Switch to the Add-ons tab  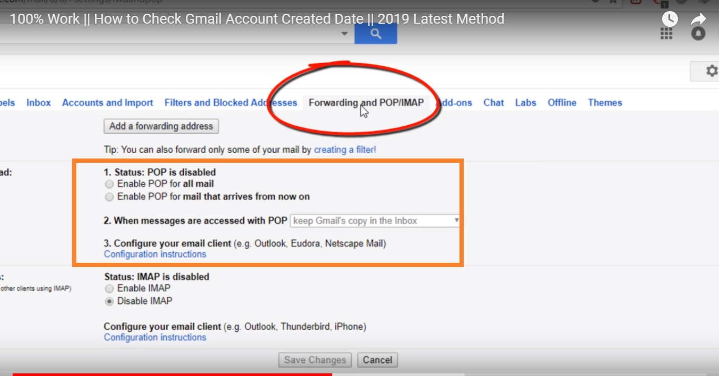click(x=454, y=103)
